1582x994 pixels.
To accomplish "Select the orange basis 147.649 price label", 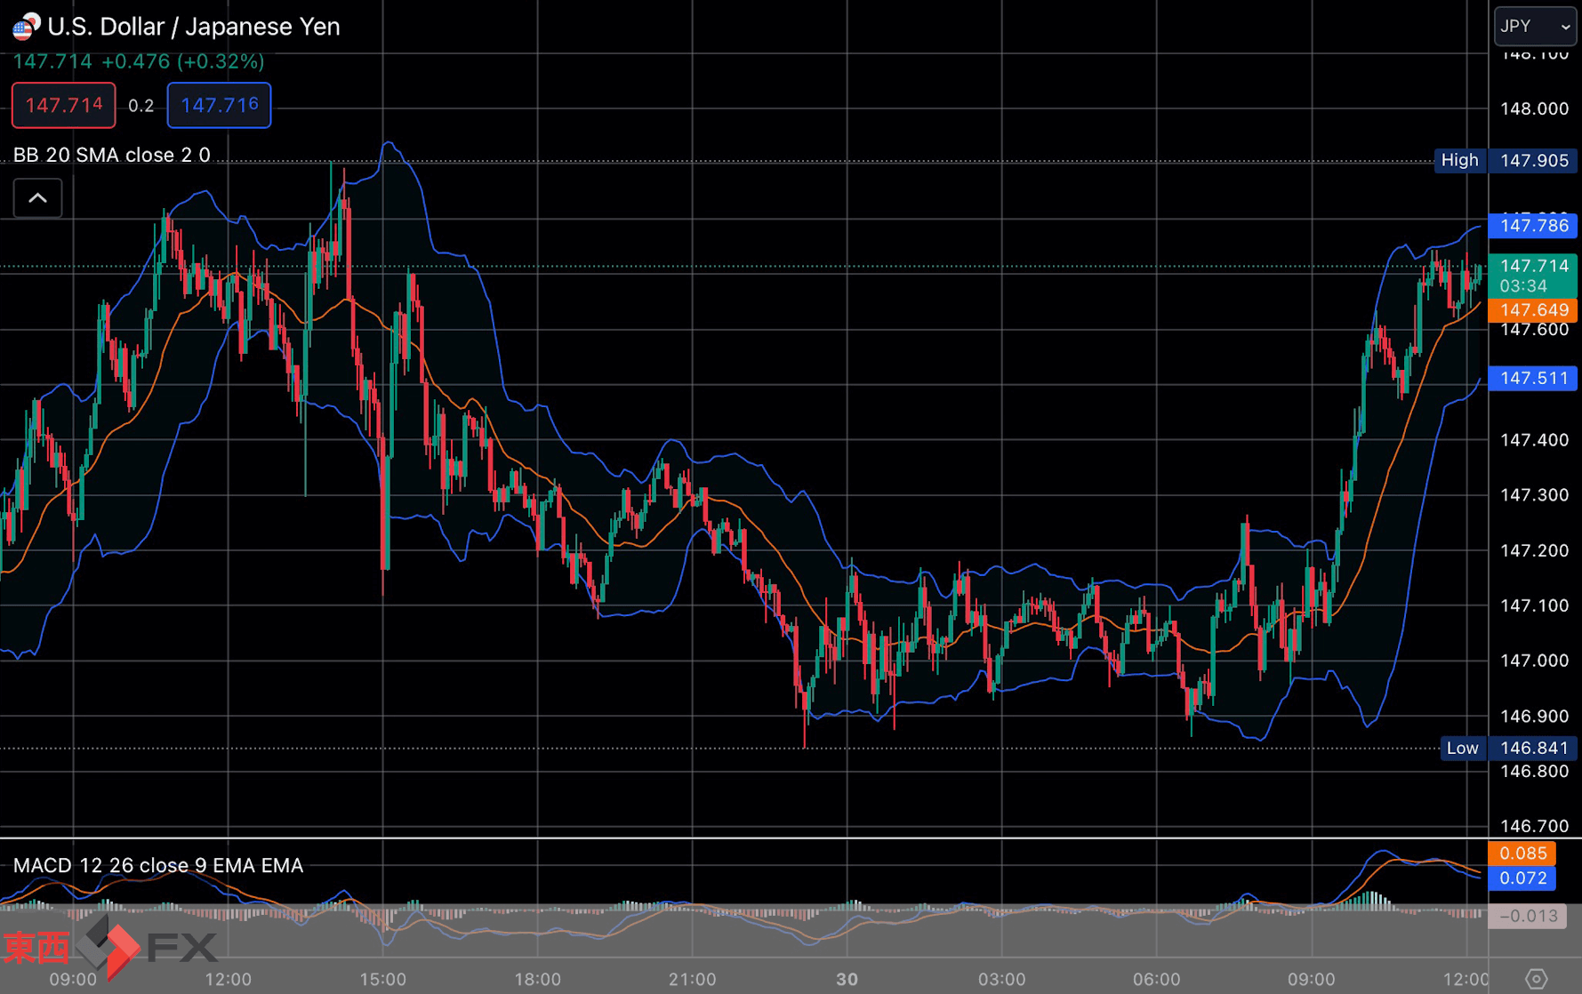I will pyautogui.click(x=1533, y=310).
